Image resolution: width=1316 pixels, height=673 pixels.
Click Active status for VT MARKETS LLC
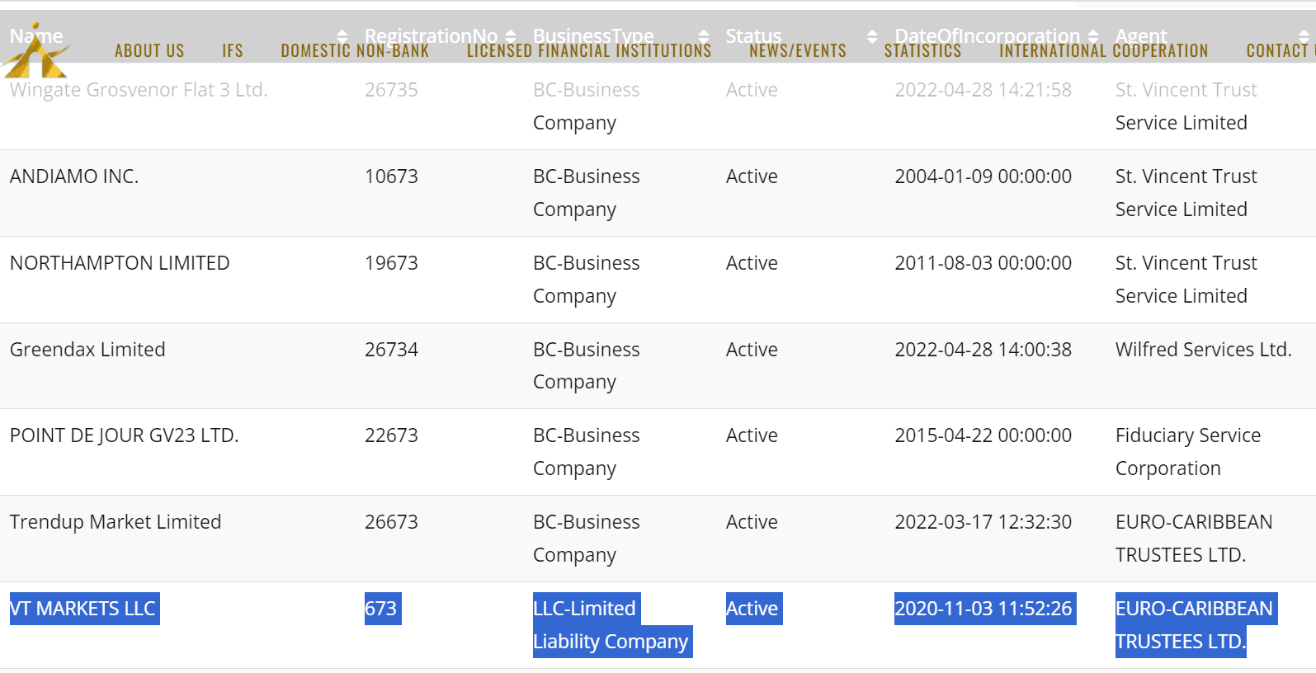coord(754,609)
